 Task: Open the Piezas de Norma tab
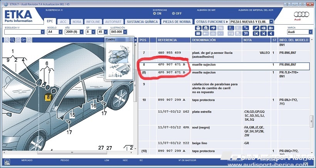point(177,22)
